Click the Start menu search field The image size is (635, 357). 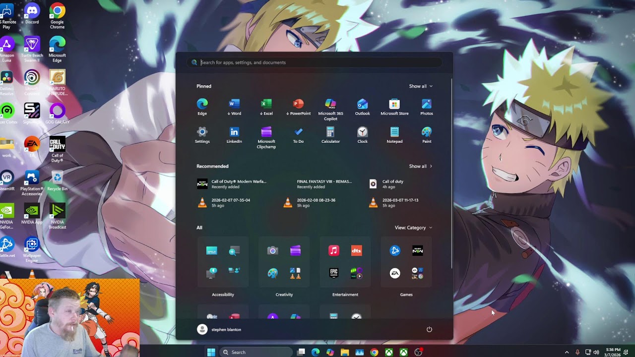coord(315,62)
